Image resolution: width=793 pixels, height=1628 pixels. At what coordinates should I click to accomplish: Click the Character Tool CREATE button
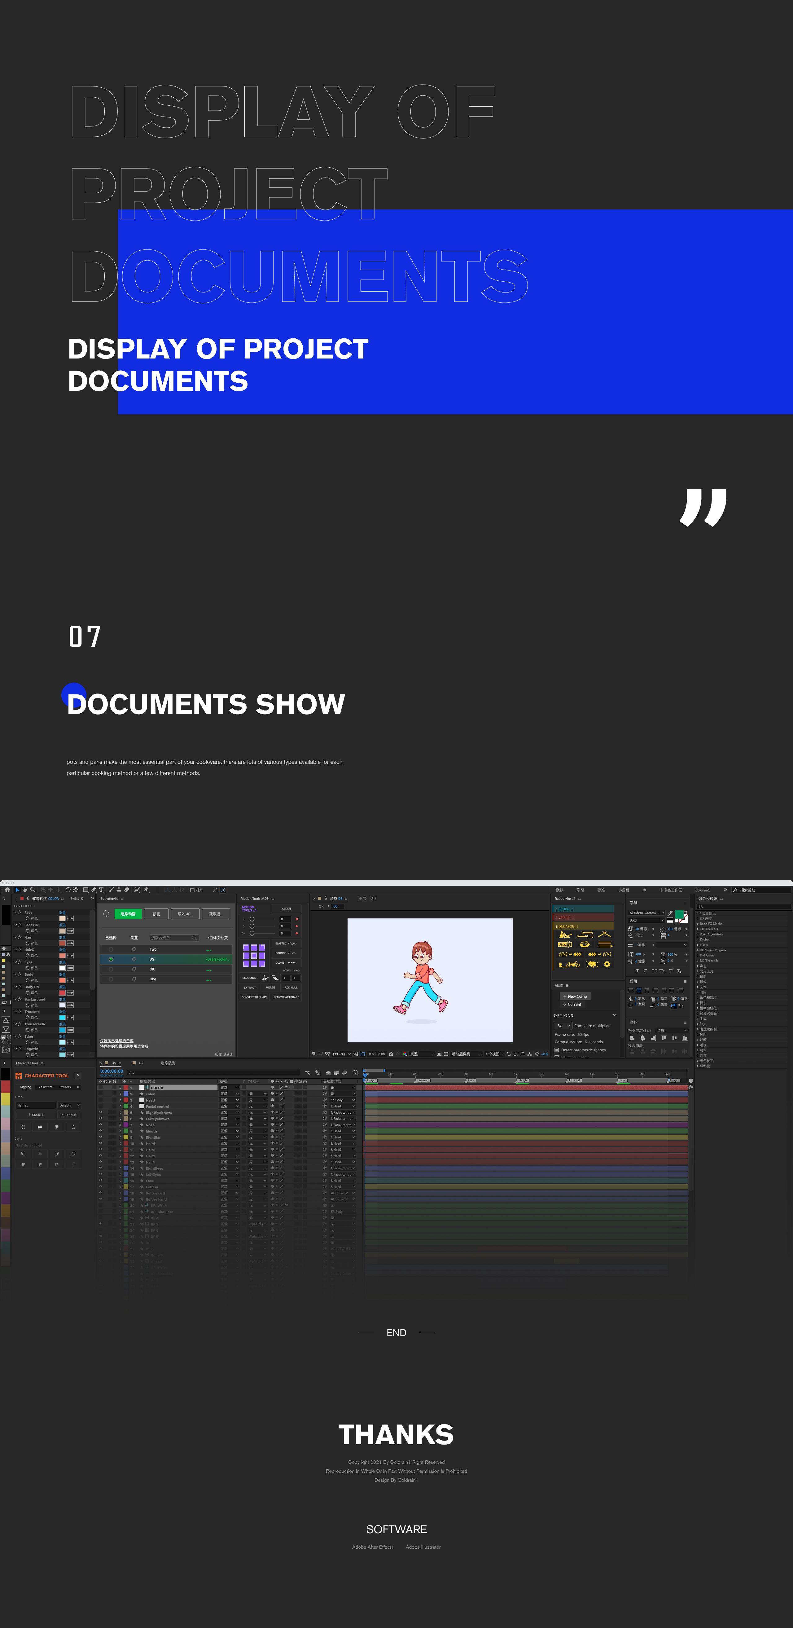36,1115
